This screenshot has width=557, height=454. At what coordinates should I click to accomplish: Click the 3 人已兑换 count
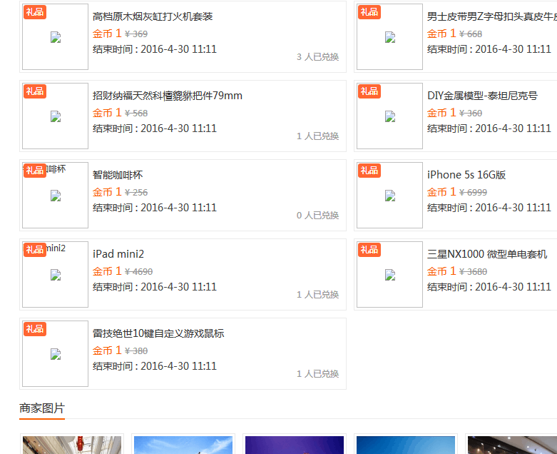click(x=317, y=57)
